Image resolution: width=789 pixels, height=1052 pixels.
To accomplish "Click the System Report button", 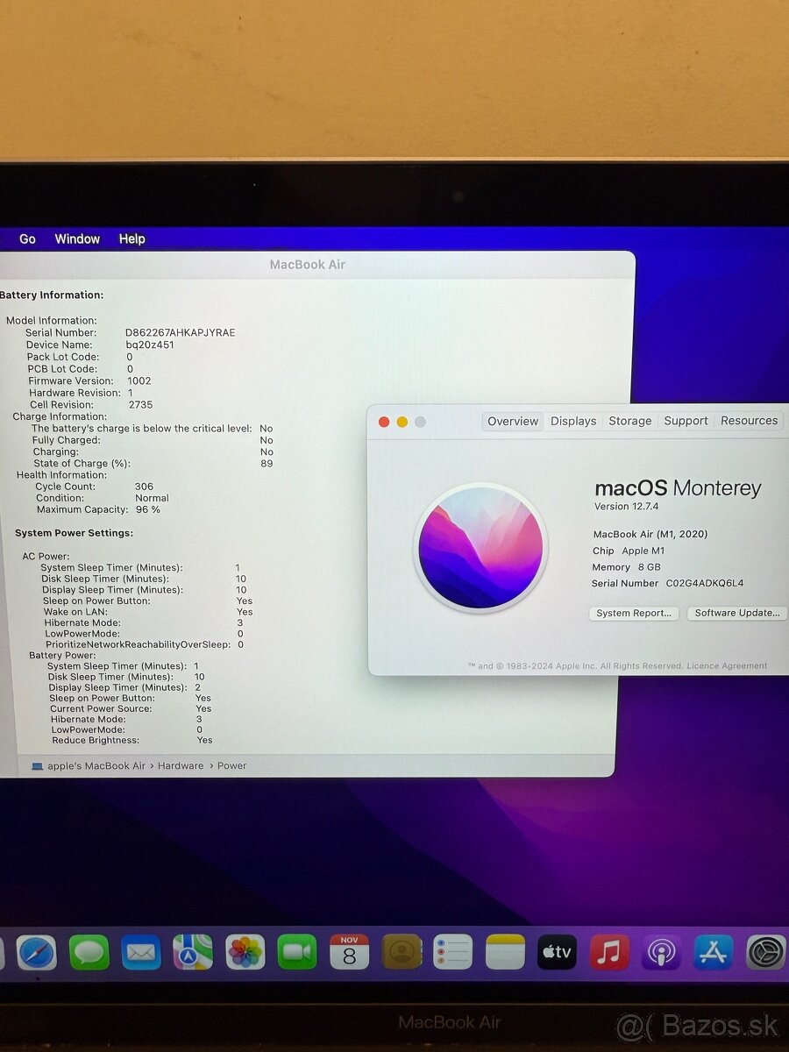I will (633, 613).
